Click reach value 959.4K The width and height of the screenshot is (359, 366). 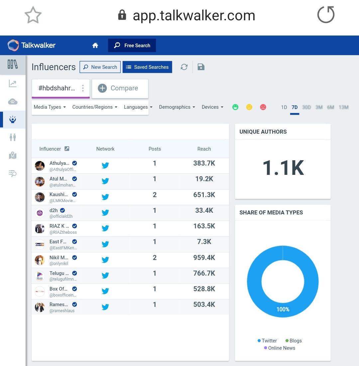pos(204,258)
